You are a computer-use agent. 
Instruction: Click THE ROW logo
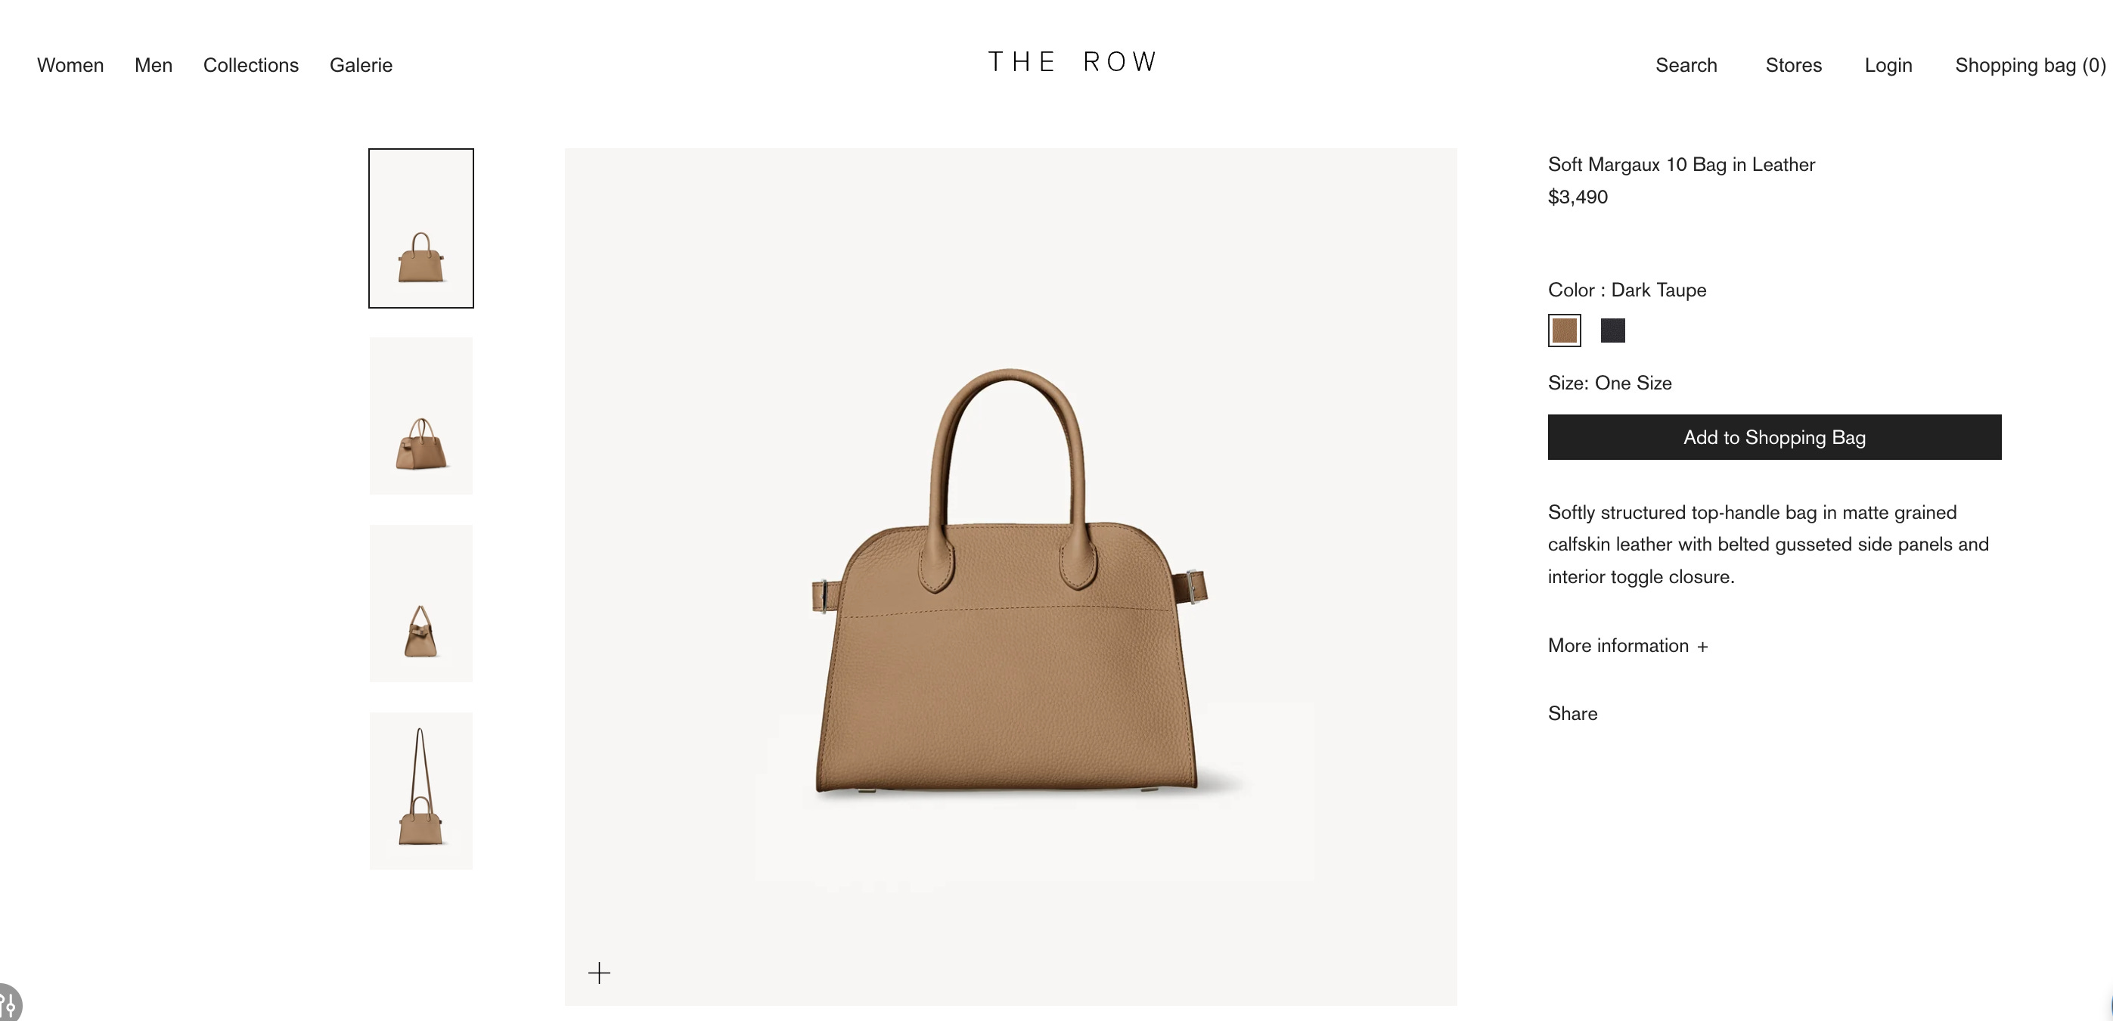1072,61
